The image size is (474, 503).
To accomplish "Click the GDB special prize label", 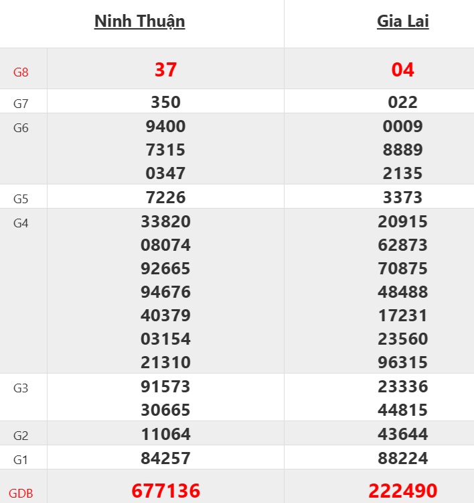I will pos(21,493).
